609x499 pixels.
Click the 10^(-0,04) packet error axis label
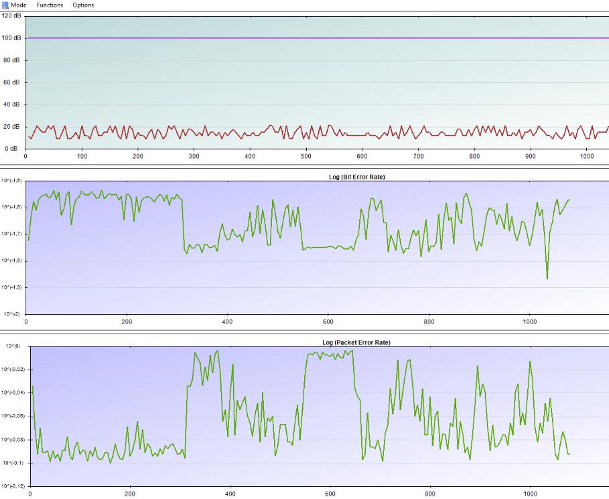click(x=13, y=393)
